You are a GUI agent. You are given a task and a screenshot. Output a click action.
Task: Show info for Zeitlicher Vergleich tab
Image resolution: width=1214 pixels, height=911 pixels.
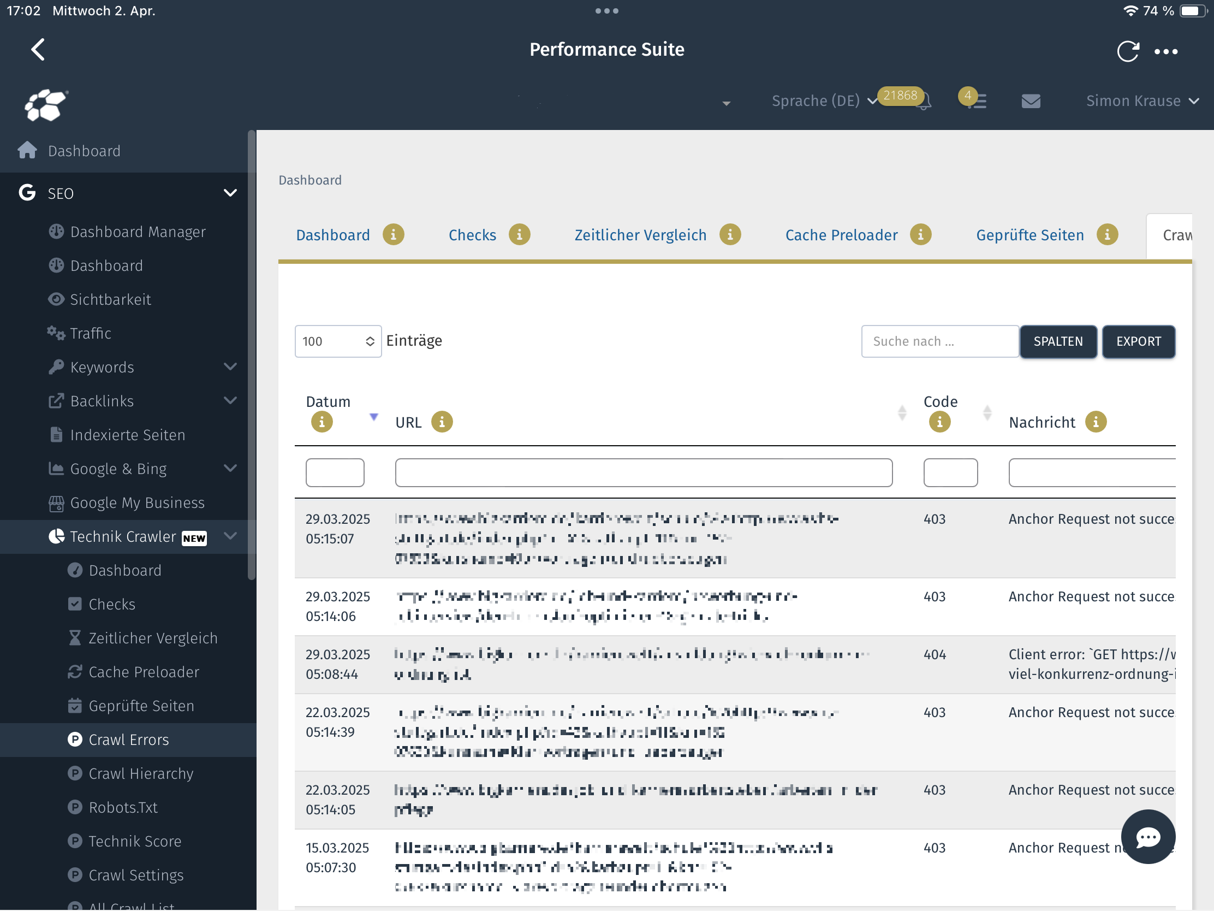730,235
